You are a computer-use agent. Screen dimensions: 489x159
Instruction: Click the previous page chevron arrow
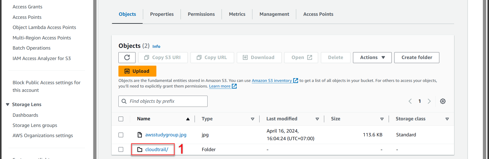[x=410, y=101]
